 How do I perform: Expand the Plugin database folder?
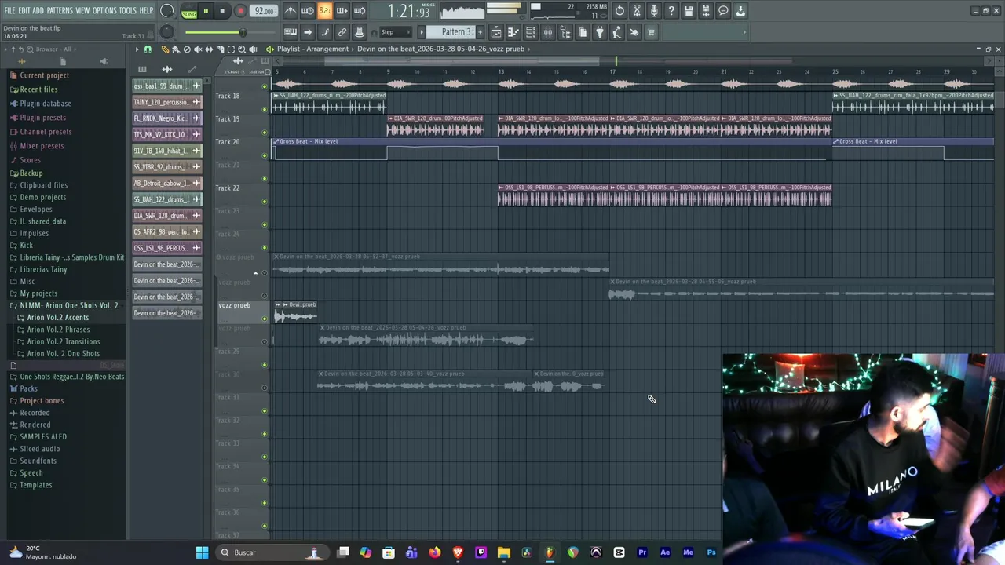pyautogui.click(x=45, y=104)
